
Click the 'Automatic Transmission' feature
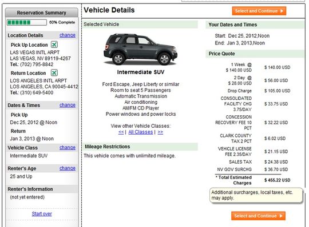pos(141,96)
